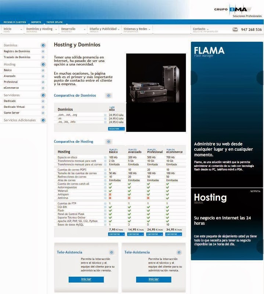Click Iniciar in left Tele-Asistencia card
264x294 pixels.
point(86,279)
